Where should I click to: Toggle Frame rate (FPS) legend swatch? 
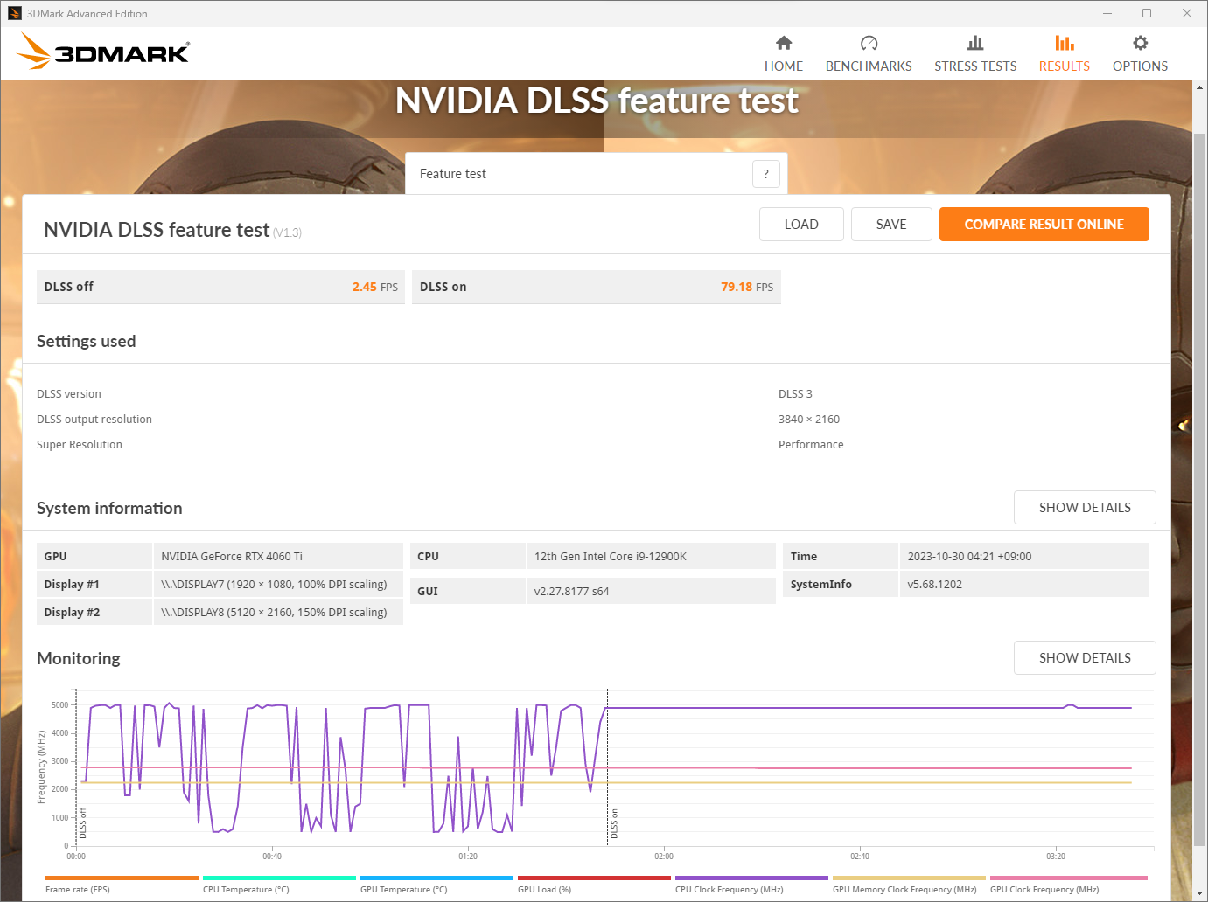122,878
